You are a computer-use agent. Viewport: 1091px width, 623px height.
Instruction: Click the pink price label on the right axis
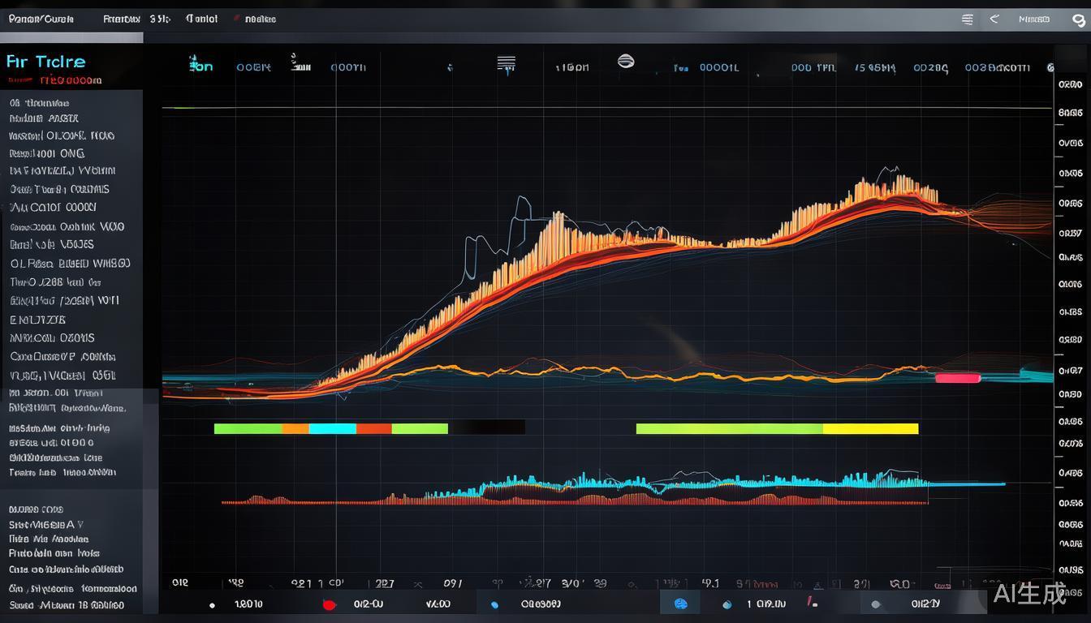[x=958, y=377]
